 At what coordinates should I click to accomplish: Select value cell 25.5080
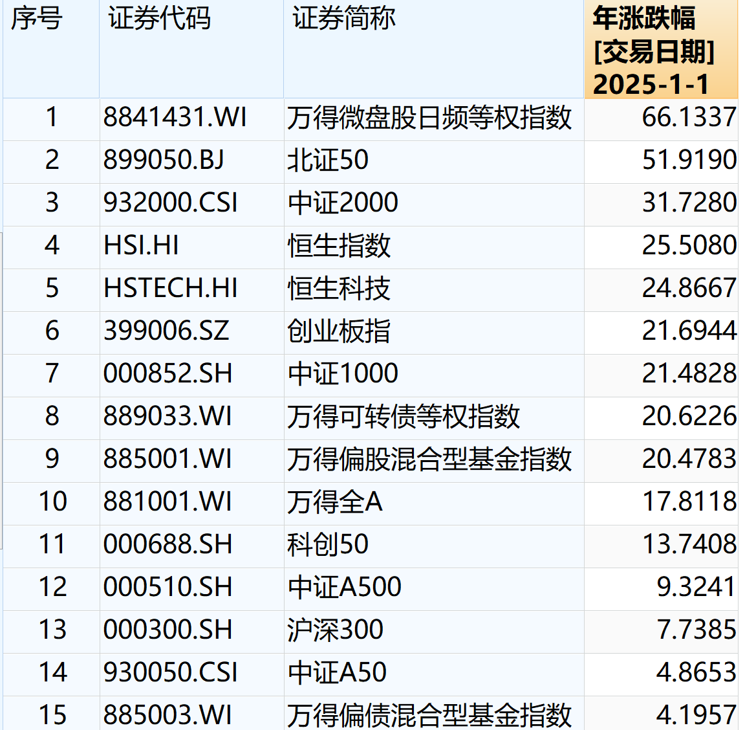click(x=661, y=248)
